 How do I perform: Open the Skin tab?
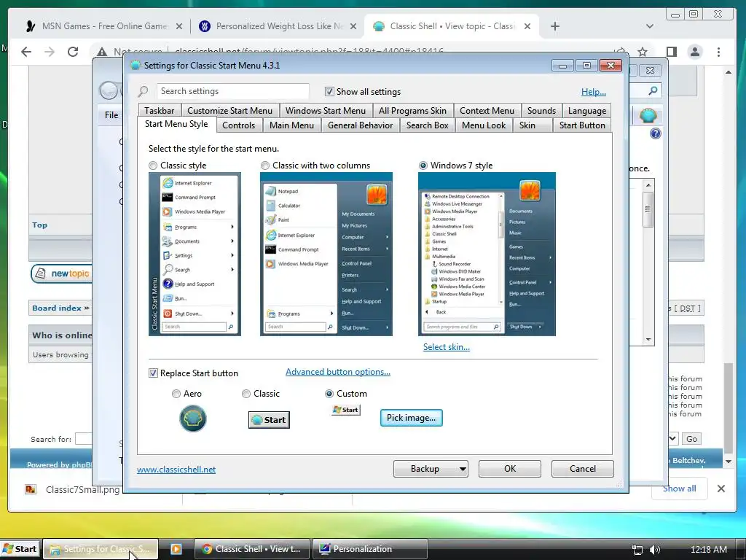(x=527, y=125)
